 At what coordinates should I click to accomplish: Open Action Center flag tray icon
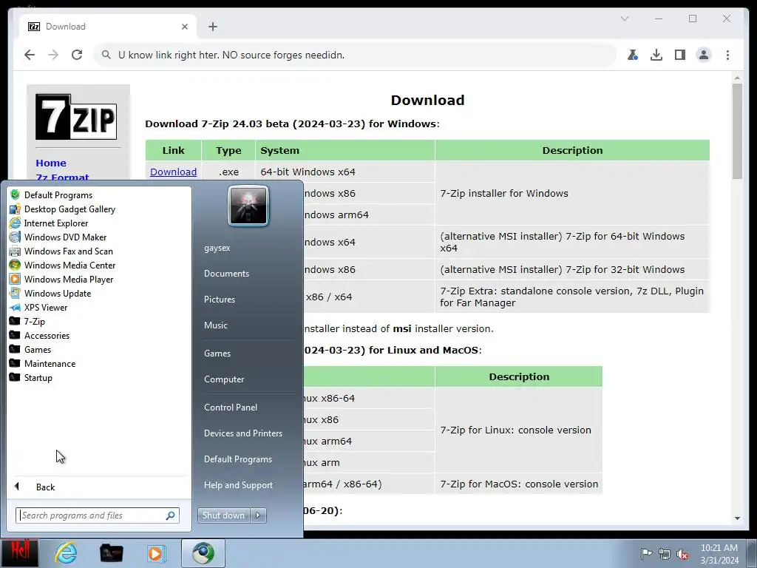pos(646,553)
